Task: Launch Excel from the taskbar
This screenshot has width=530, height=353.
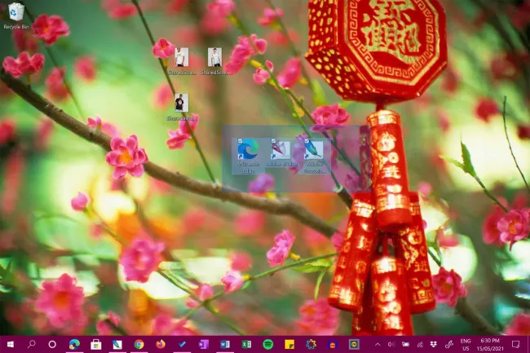Action: point(246,345)
